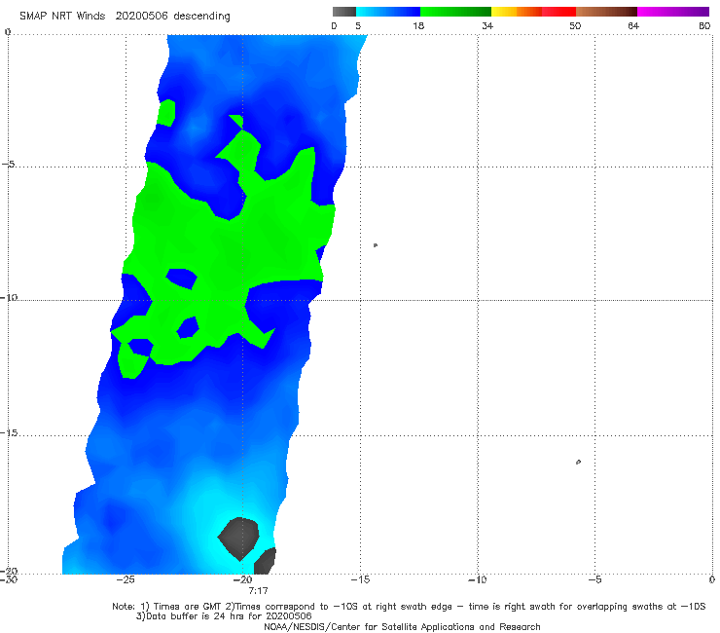720x633 pixels.
Task: Click the color bar label "34"
Action: 487,25
